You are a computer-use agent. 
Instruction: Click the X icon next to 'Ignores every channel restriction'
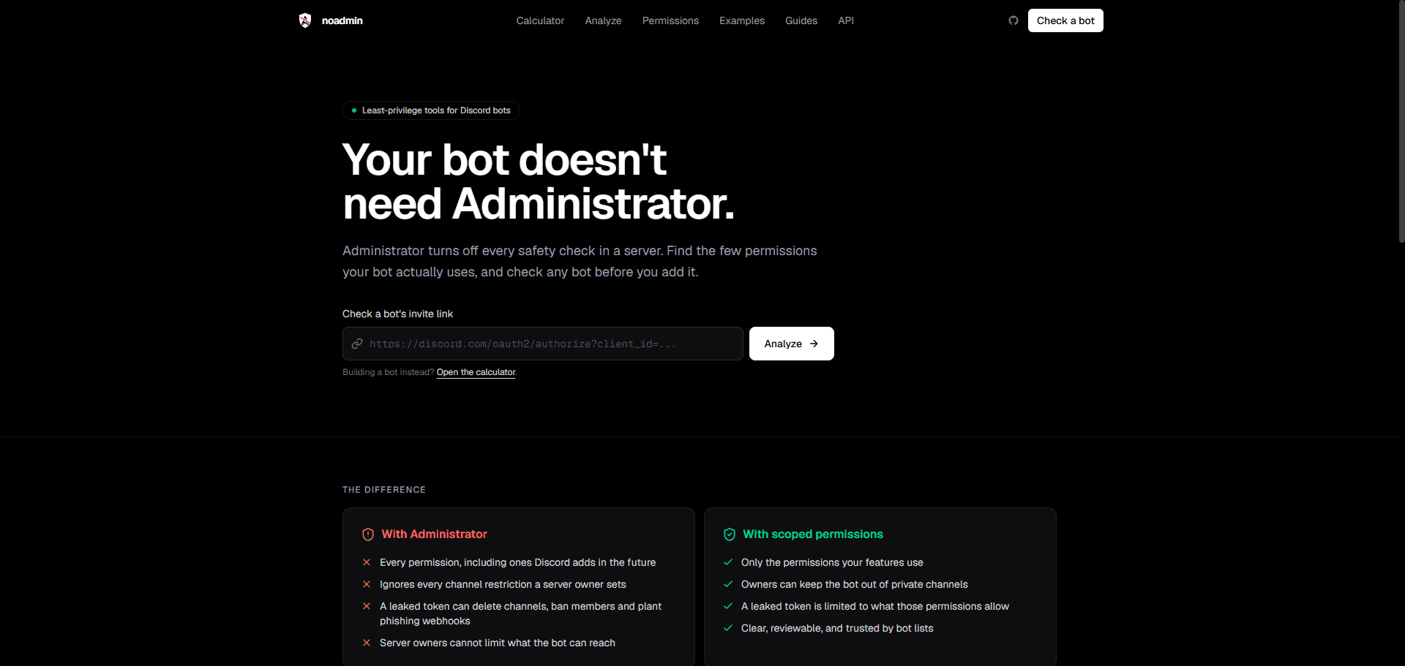coord(367,584)
